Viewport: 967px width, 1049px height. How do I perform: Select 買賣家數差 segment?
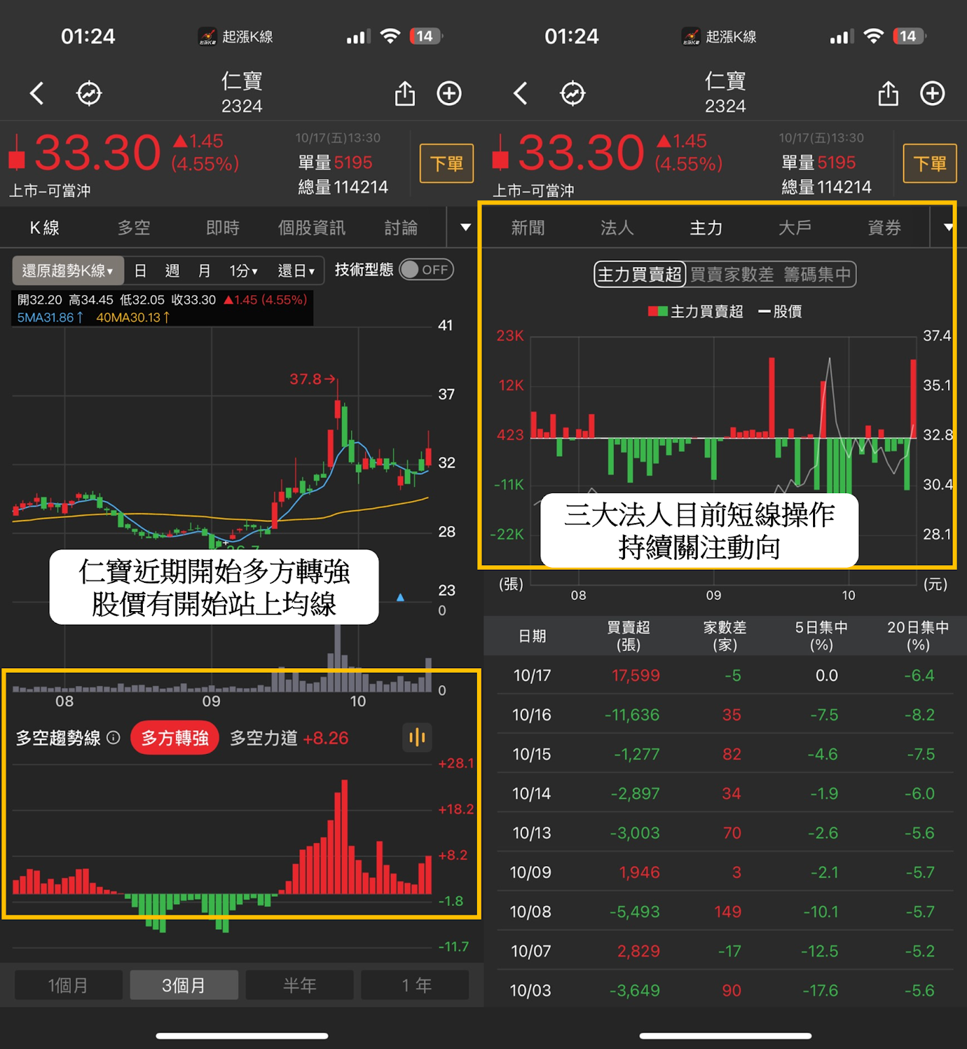tap(732, 274)
